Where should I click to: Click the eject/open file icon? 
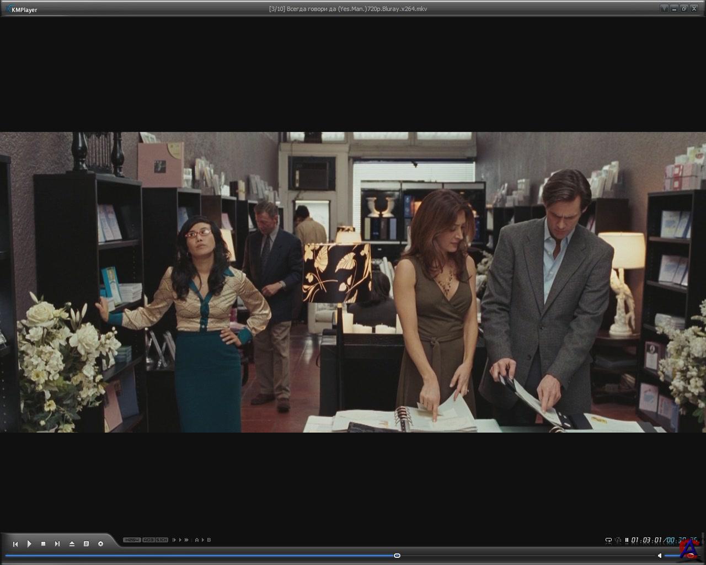pos(72,544)
